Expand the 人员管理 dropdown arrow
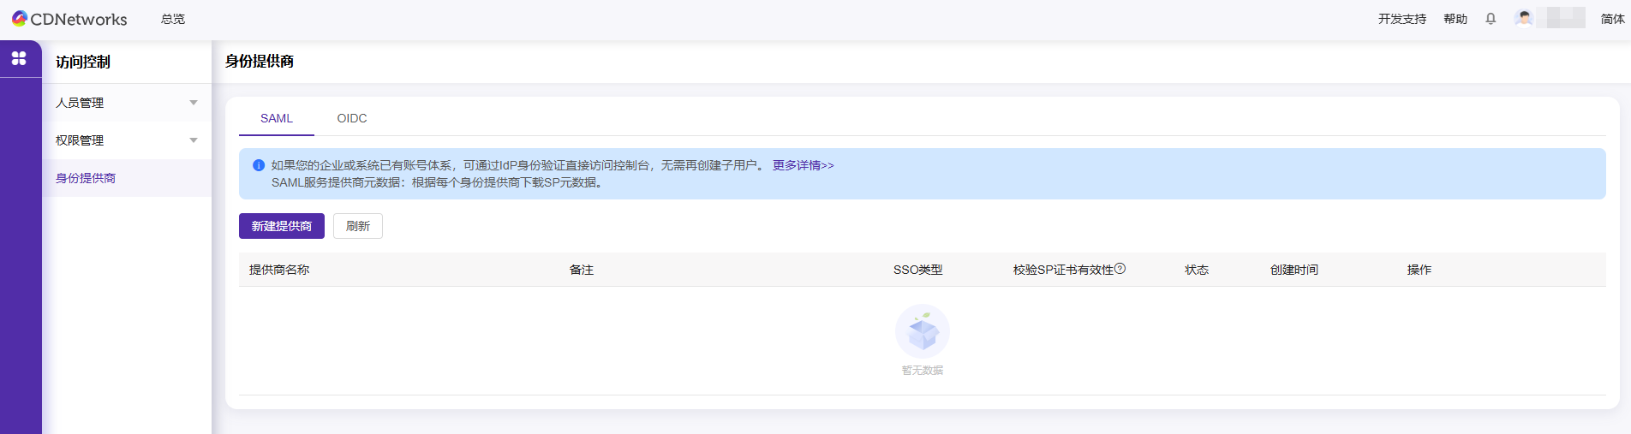The width and height of the screenshot is (1631, 434). coord(194,103)
